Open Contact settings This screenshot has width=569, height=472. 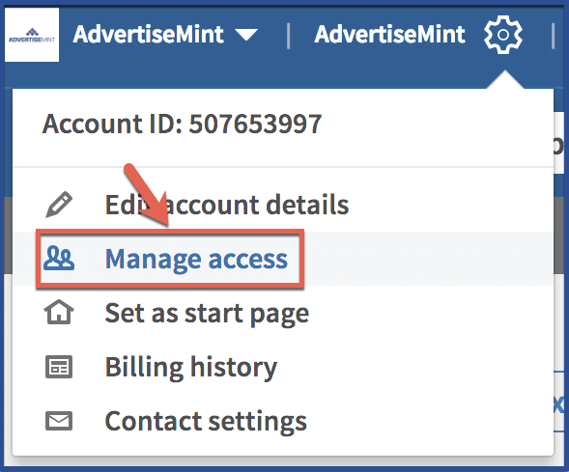coord(206,422)
